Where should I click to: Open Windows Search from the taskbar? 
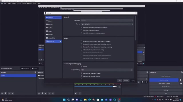69,100
